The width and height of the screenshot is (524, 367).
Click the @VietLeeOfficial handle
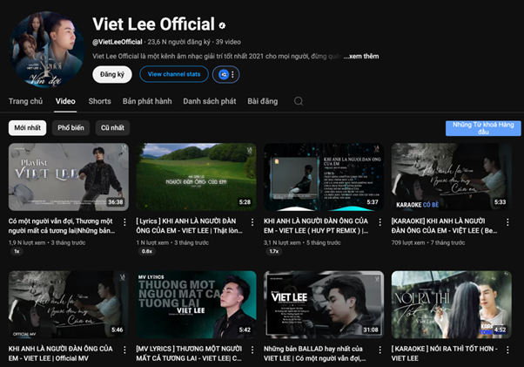point(118,42)
